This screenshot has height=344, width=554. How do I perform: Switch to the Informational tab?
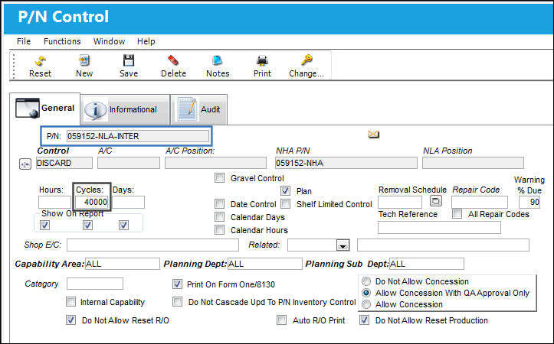click(125, 109)
